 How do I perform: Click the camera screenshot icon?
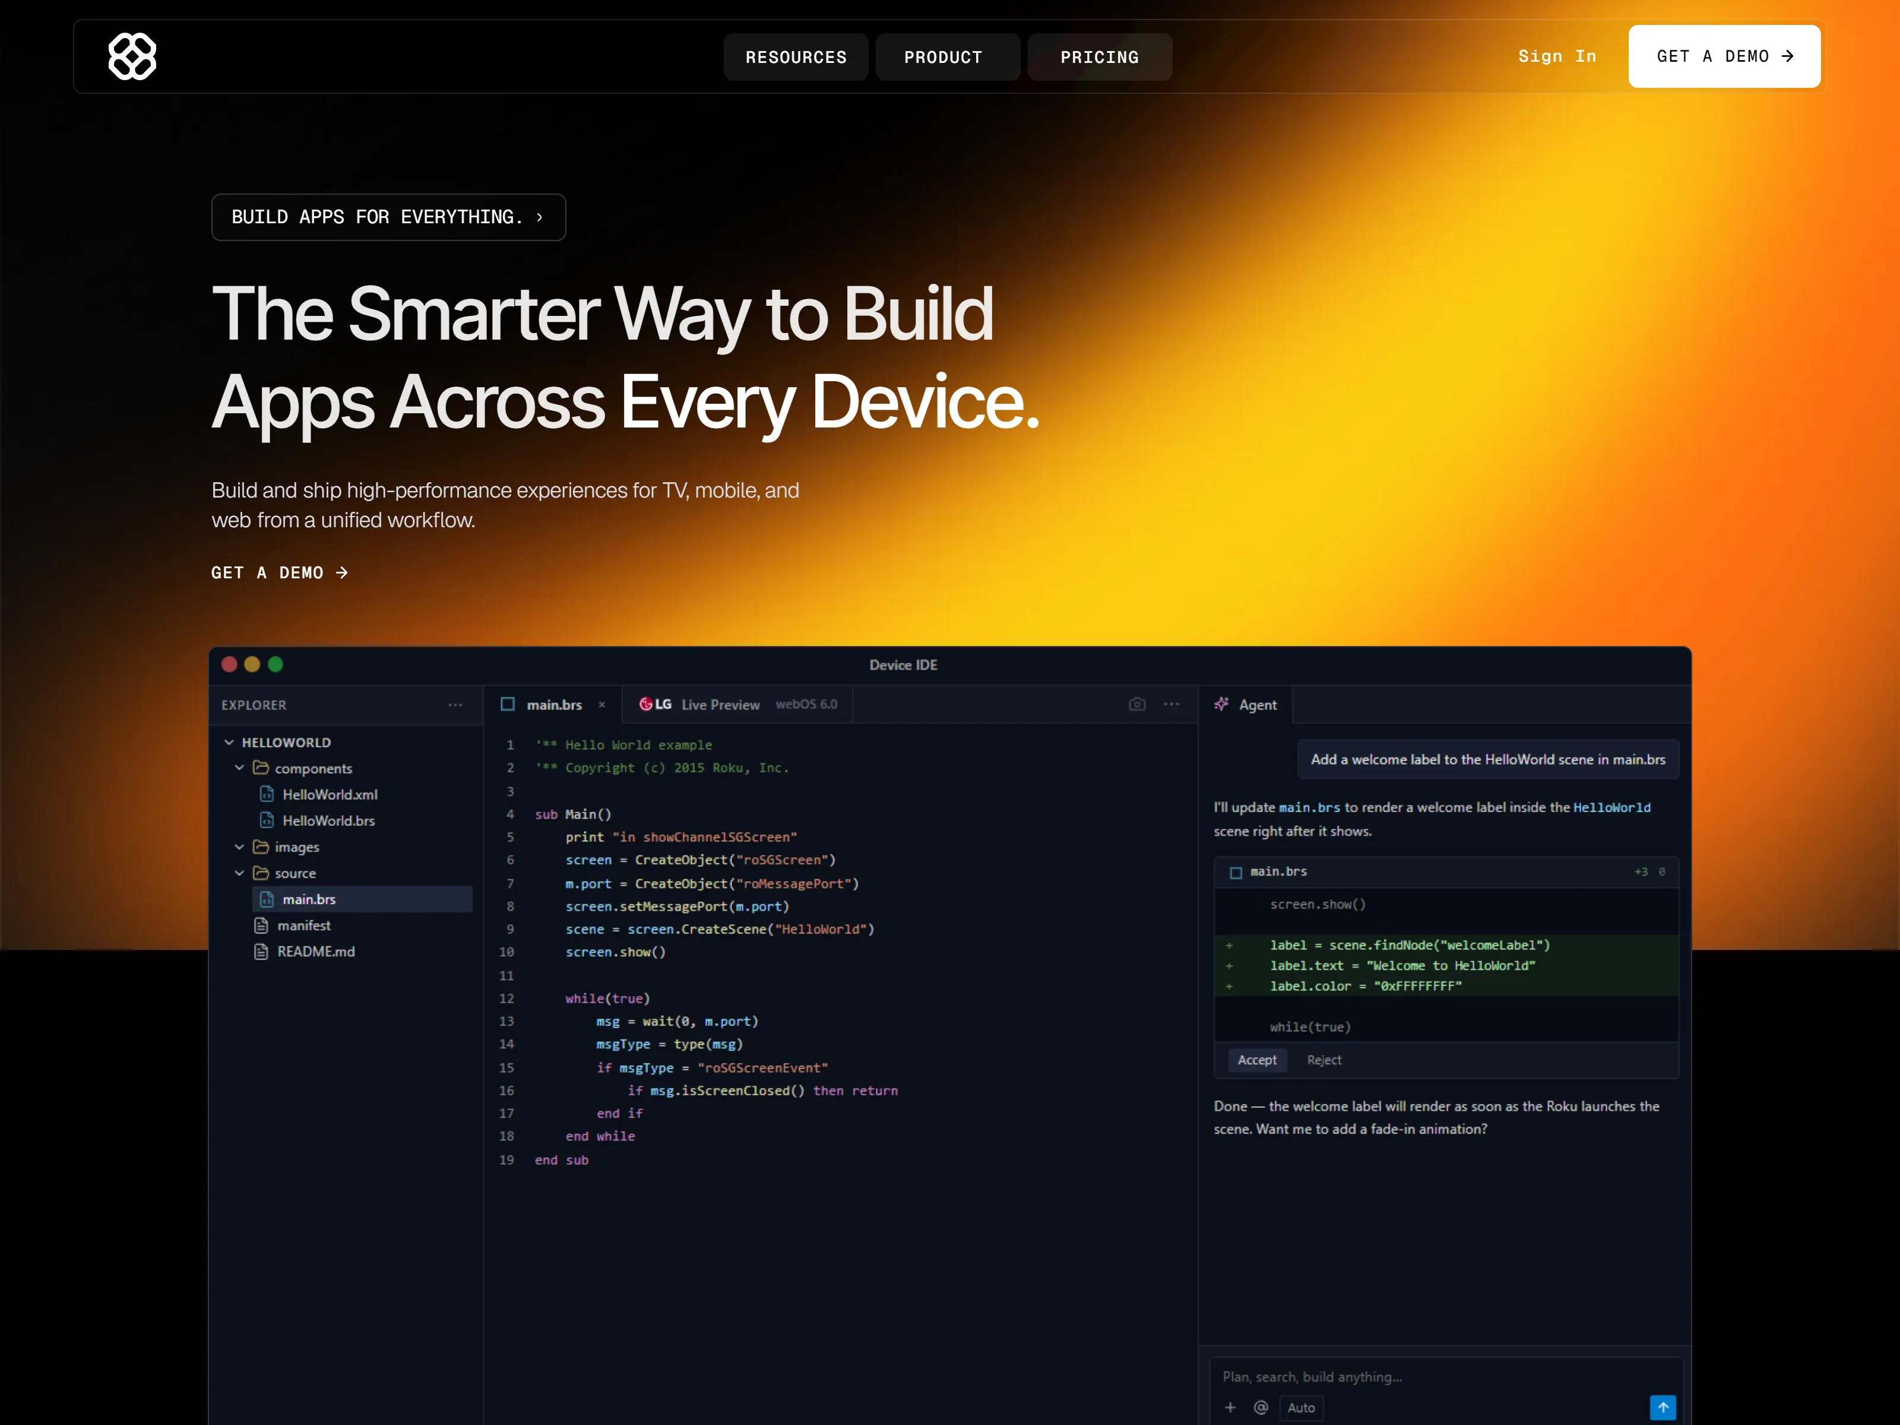(1137, 704)
